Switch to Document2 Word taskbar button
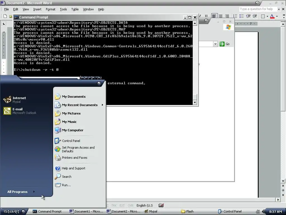 point(124,212)
